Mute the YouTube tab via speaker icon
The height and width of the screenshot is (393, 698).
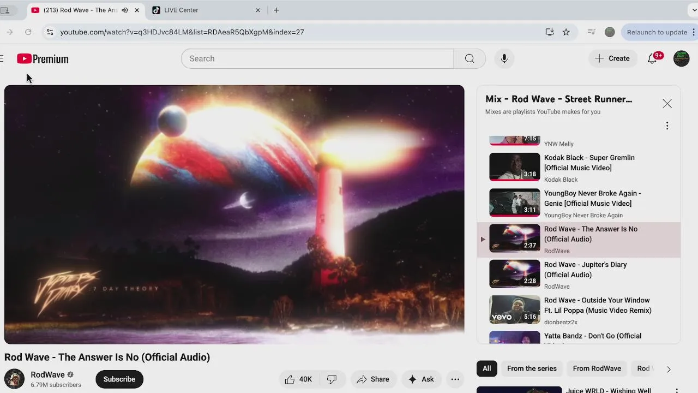(x=124, y=10)
